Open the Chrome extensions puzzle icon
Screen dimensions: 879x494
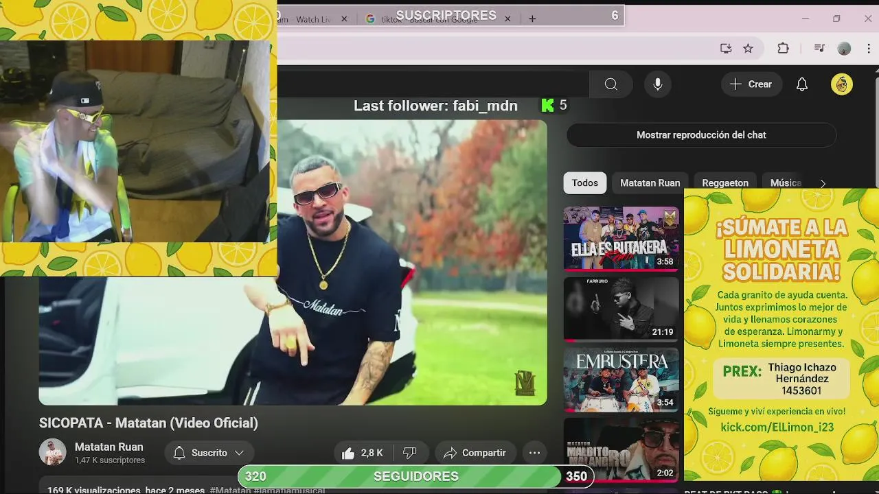(x=783, y=48)
